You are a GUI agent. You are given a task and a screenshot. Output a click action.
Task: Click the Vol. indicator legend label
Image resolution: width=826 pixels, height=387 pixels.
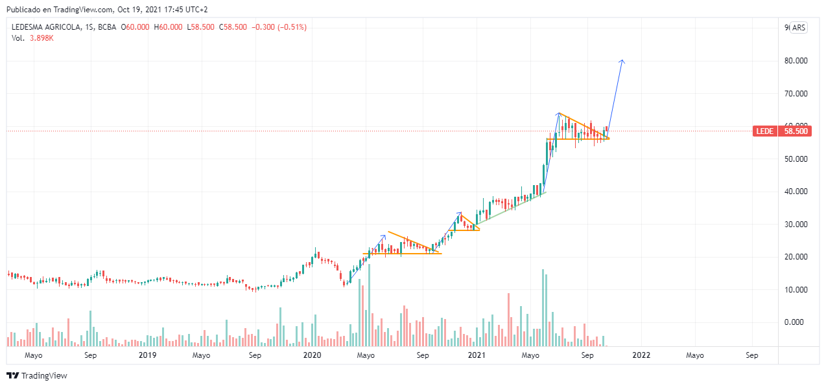pos(18,38)
